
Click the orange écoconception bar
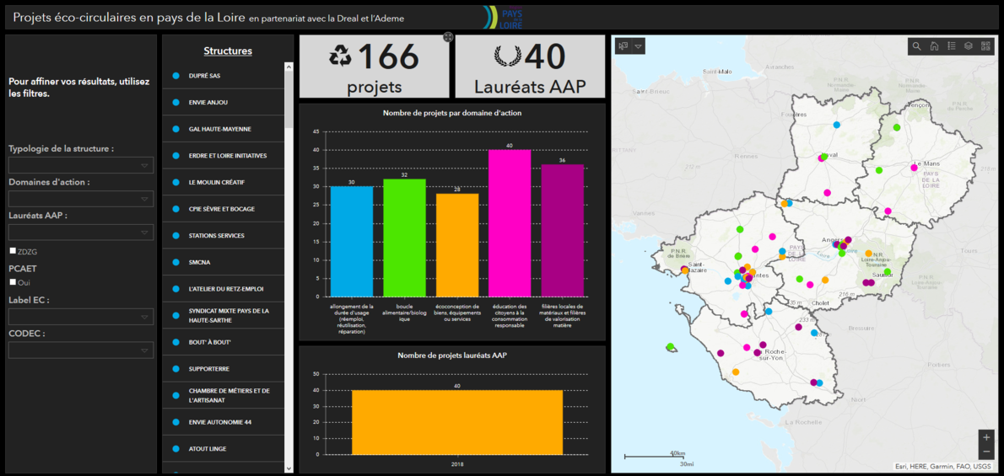click(x=457, y=245)
